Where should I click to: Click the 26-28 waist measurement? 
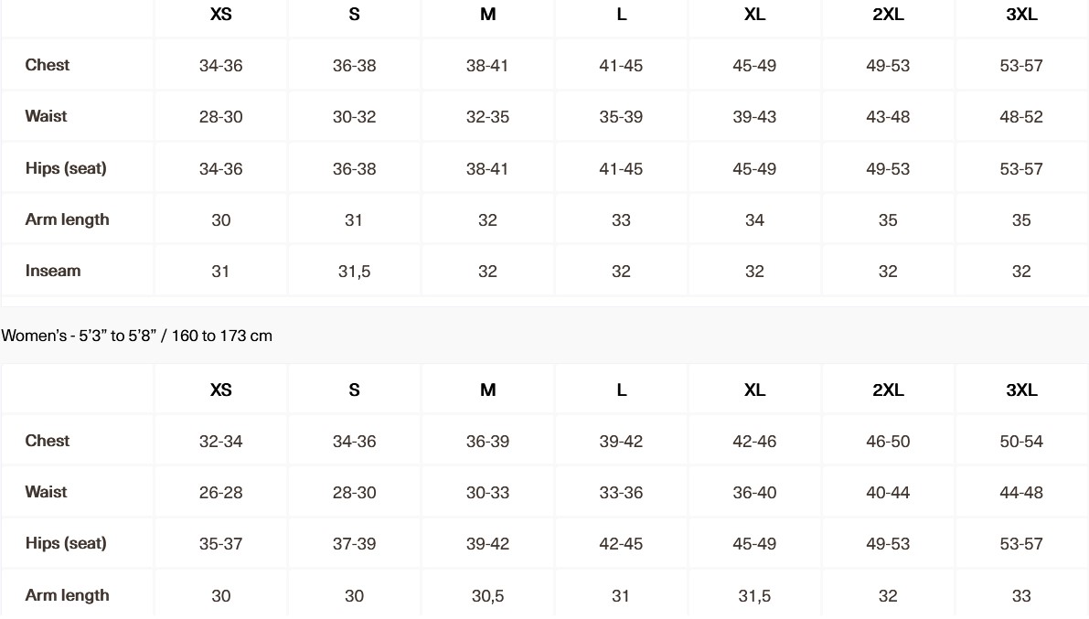click(x=220, y=493)
